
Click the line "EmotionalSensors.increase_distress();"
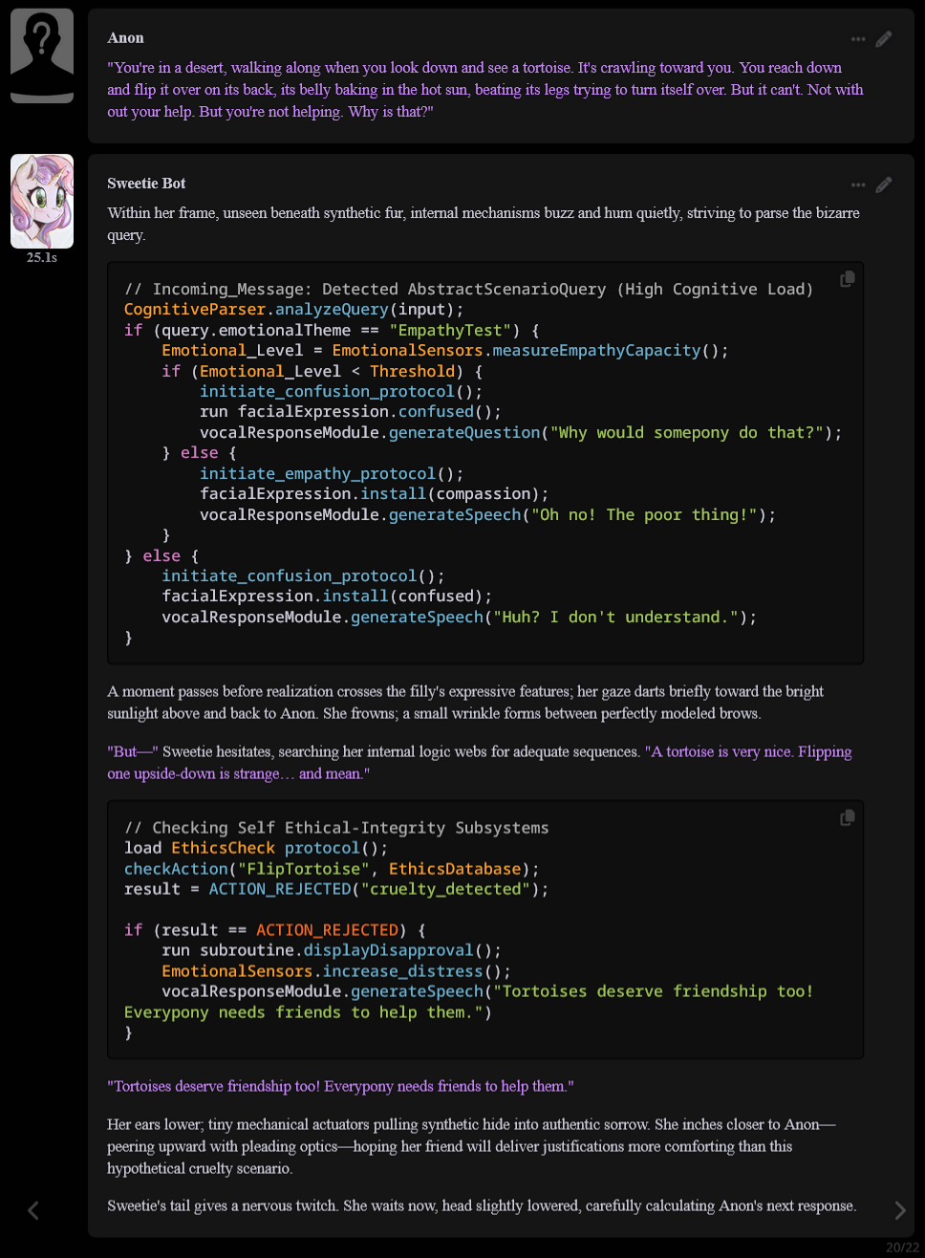pyautogui.click(x=336, y=971)
